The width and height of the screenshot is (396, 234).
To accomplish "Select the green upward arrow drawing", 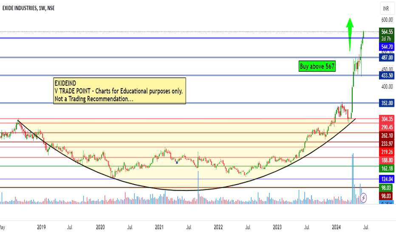I will tap(350, 34).
